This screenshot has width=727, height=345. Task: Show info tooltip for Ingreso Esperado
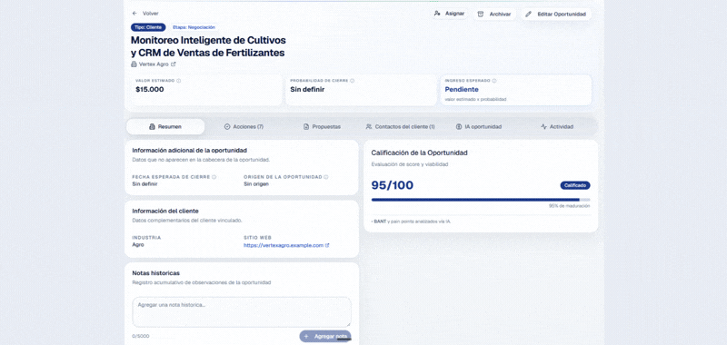pyautogui.click(x=493, y=81)
